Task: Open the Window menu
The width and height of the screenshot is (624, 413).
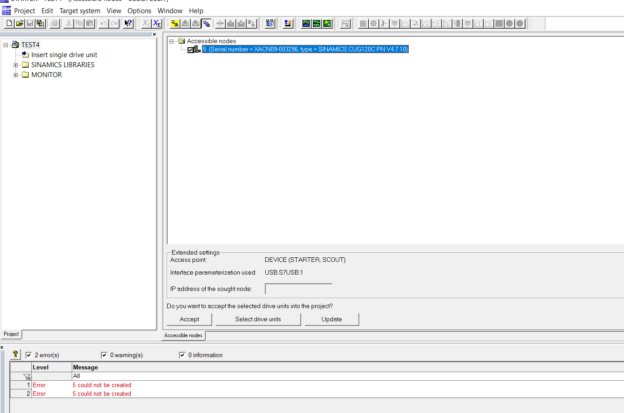Action: click(170, 11)
